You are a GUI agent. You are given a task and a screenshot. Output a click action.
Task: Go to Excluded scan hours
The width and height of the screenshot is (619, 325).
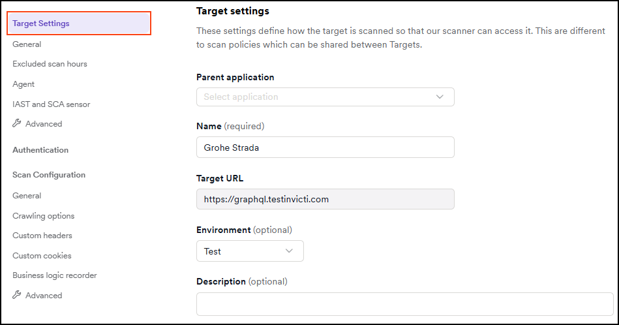pos(50,64)
